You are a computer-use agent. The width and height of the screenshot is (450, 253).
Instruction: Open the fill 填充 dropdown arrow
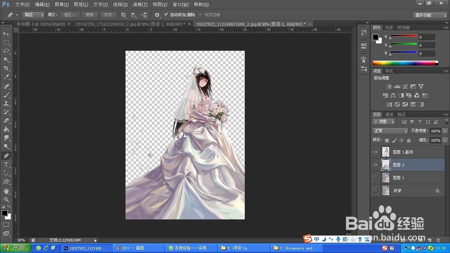point(445,140)
